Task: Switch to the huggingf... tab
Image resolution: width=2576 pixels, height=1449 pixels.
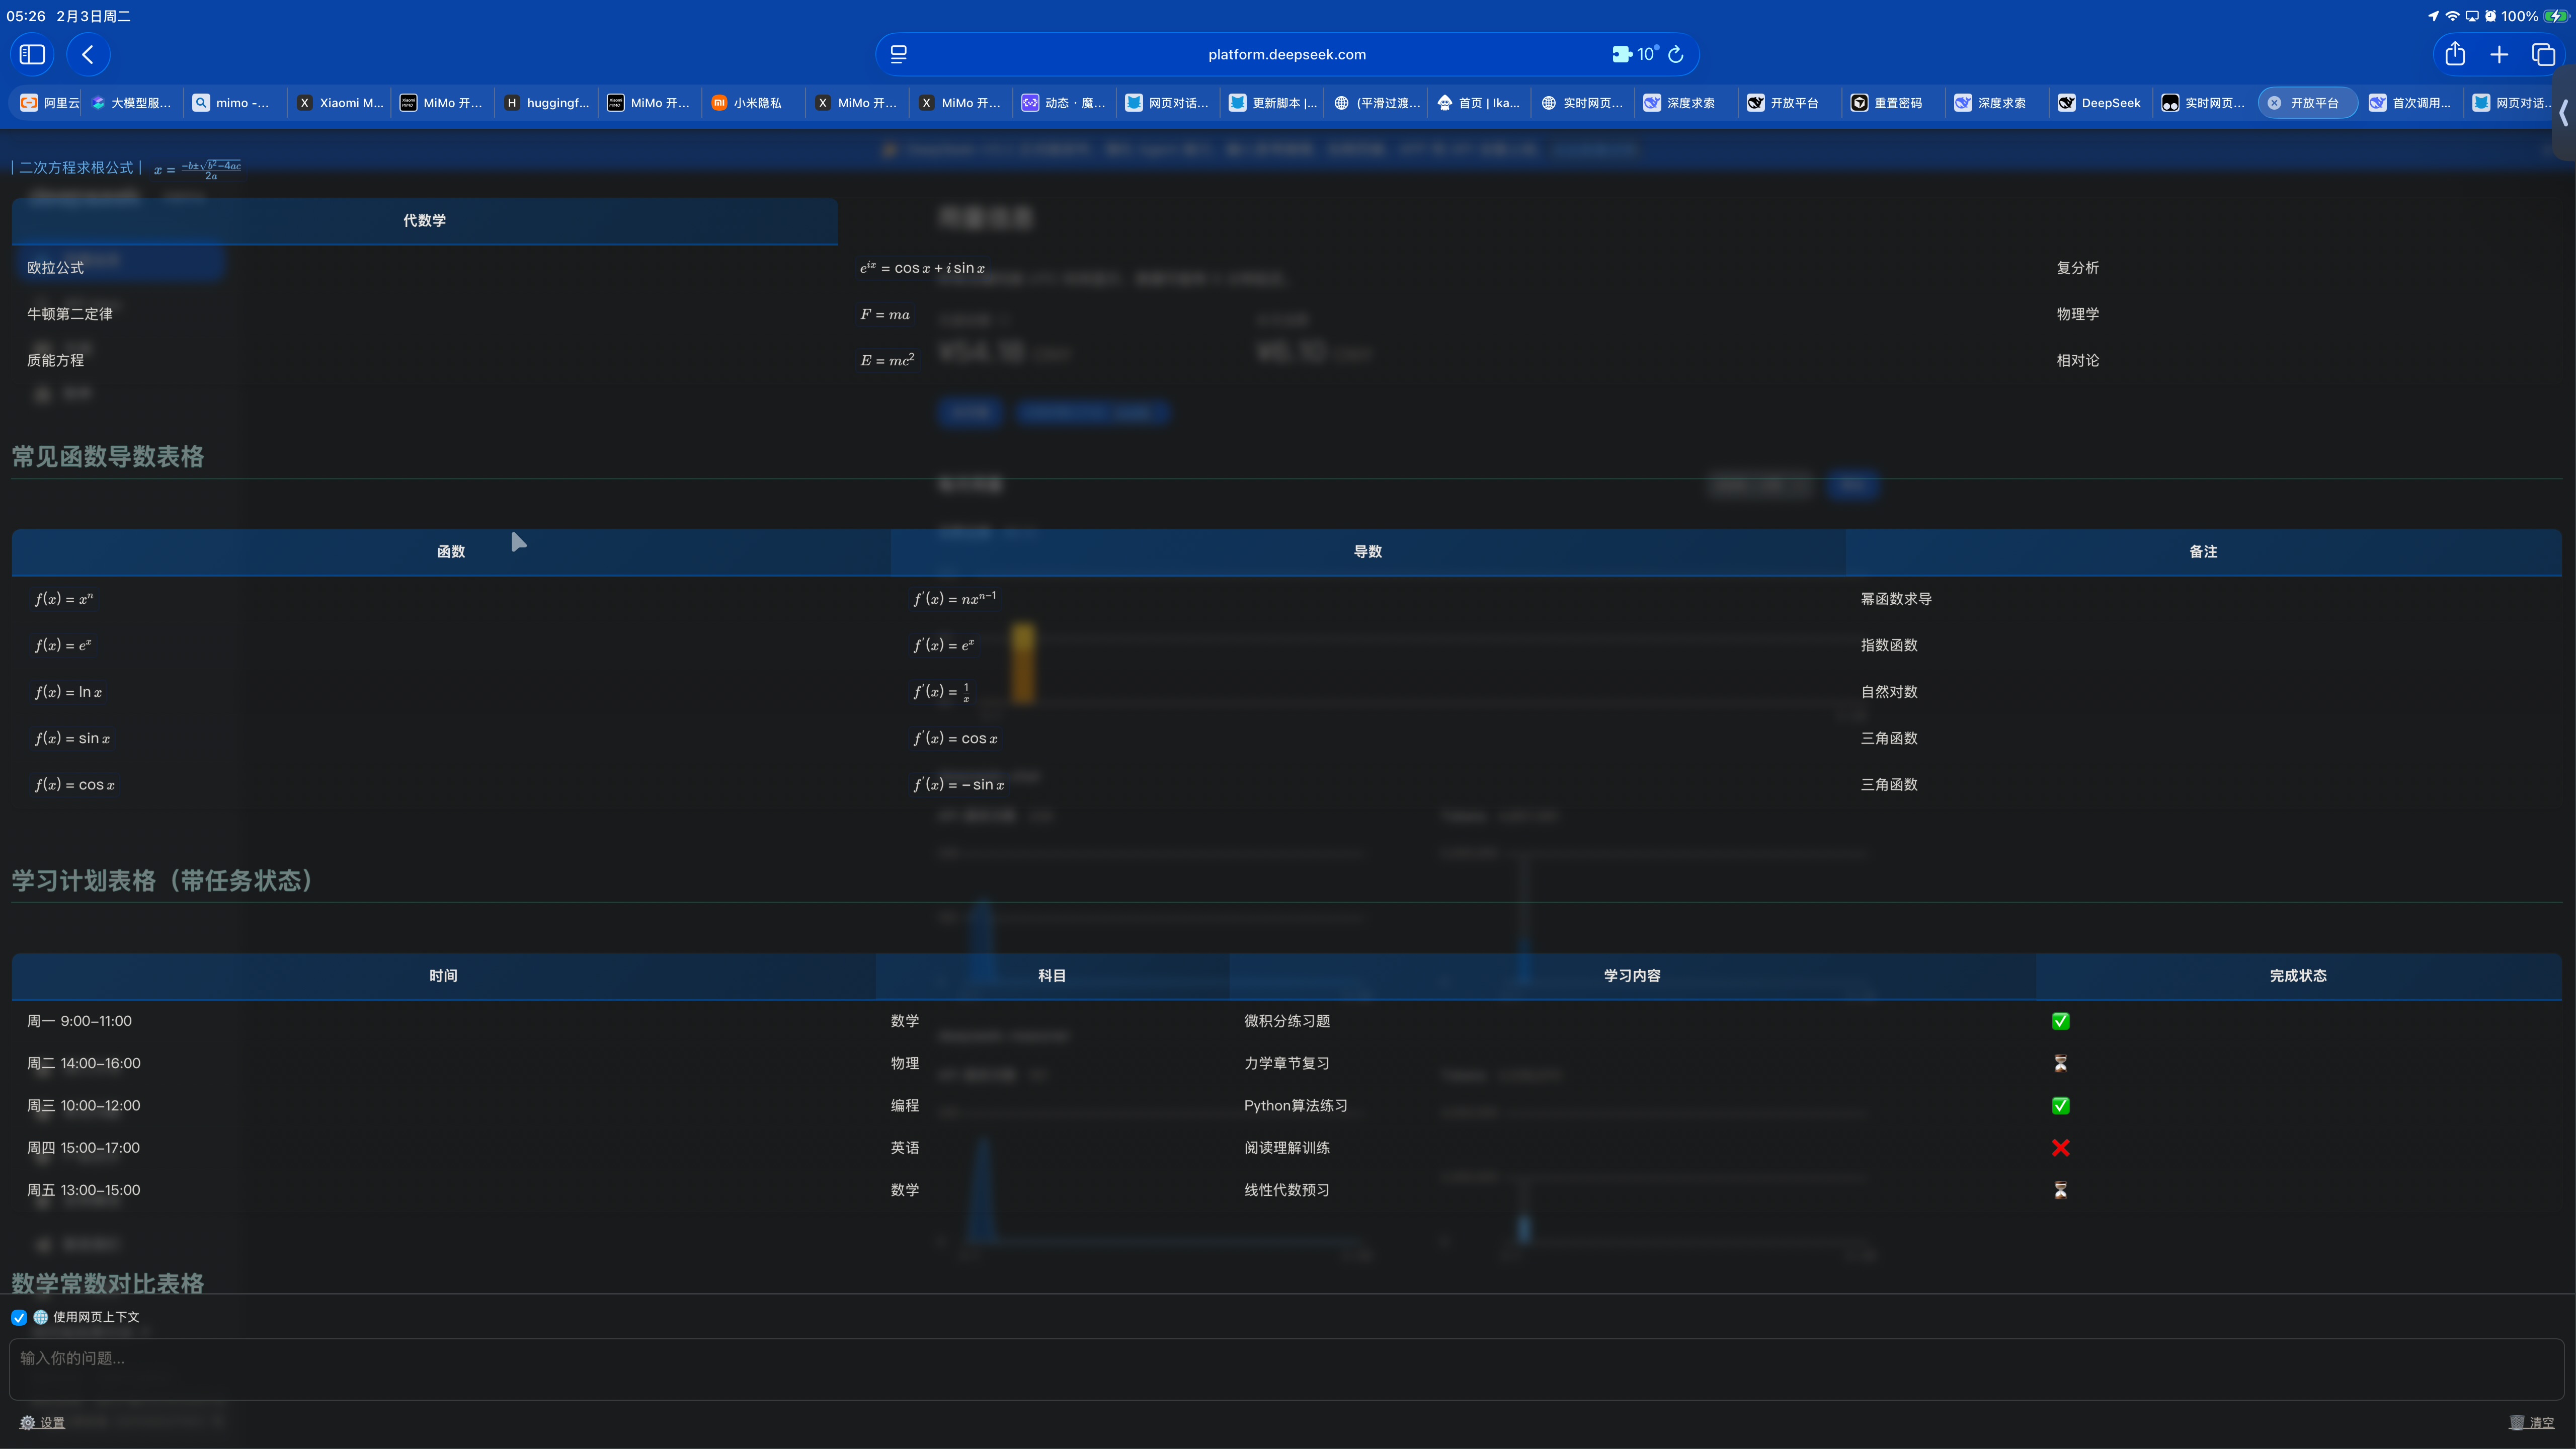Action: click(x=547, y=103)
